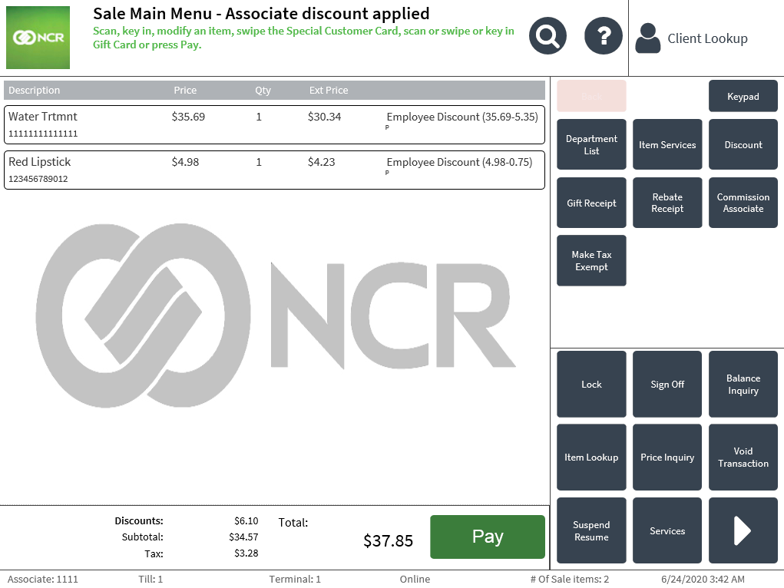Click Employee Discount (35.69-5.35) text
Screen dimensions: 784x588
click(462, 117)
